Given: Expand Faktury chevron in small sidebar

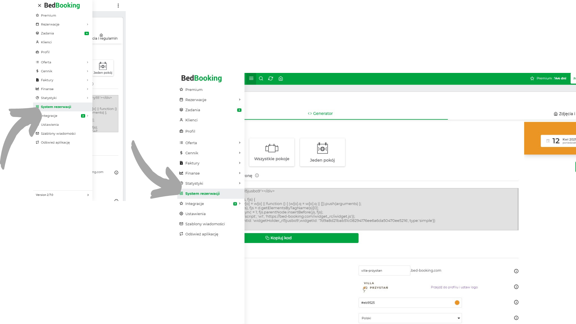Looking at the screenshot, I should (88, 80).
